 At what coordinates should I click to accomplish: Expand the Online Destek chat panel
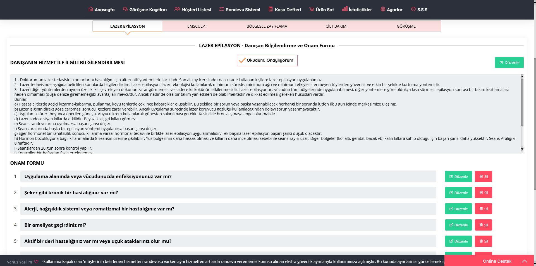[524, 261]
